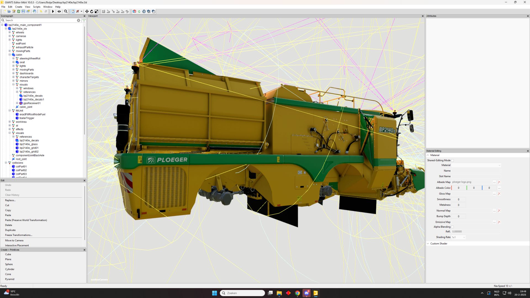Select the Rotate tool icon
The width and height of the screenshot is (530, 298).
[92, 12]
